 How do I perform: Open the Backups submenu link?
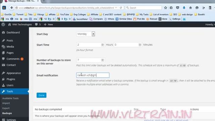[x=7, y=113]
